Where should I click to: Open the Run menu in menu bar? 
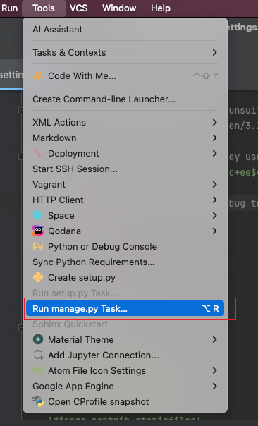point(9,8)
